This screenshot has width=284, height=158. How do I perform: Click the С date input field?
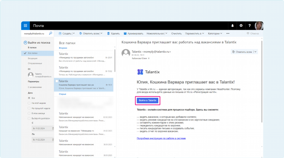[43, 128]
